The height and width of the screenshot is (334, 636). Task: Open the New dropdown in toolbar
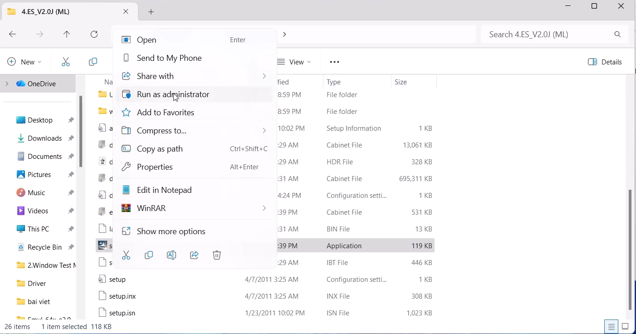click(24, 62)
